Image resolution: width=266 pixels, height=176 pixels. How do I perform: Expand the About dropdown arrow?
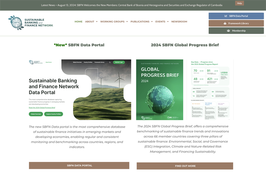[x=97, y=22]
